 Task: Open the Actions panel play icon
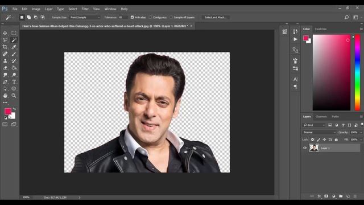pyautogui.click(x=295, y=39)
